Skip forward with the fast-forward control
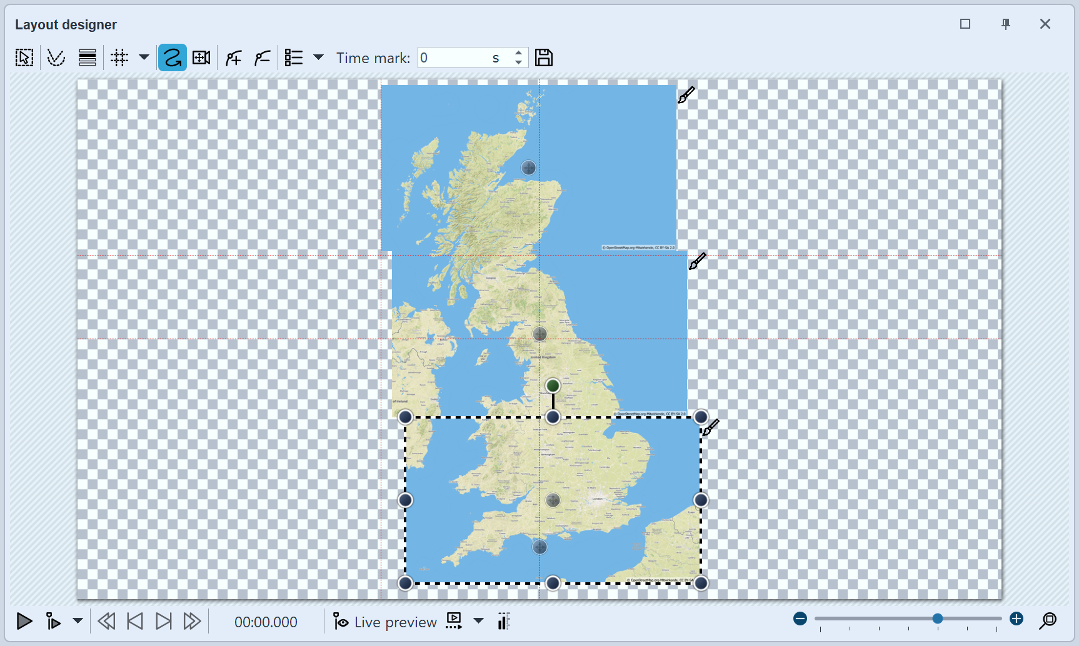 point(192,621)
